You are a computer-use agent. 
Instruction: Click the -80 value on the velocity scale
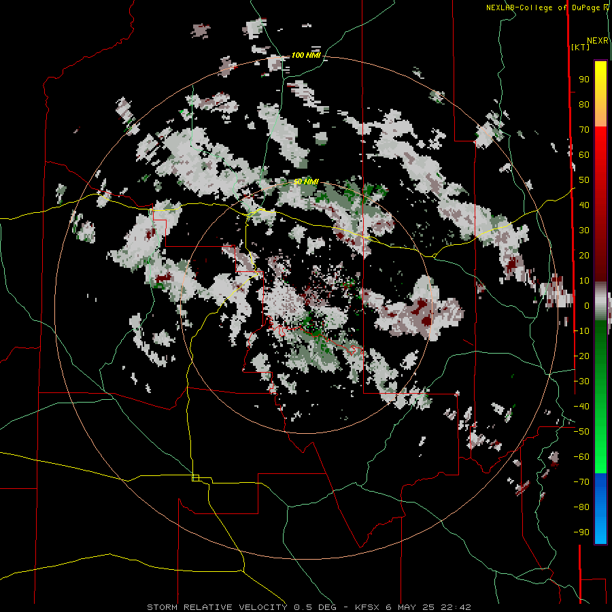coord(581,507)
